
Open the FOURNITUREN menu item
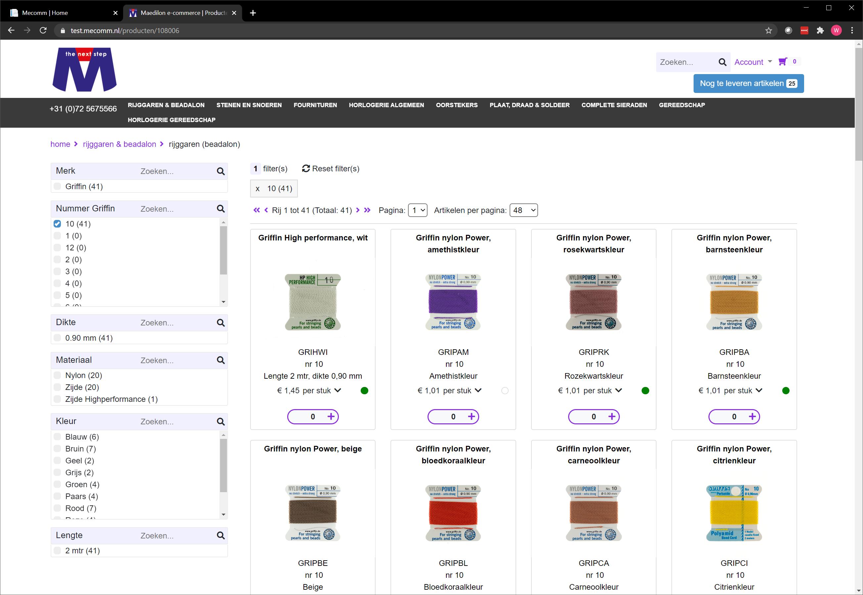click(x=315, y=105)
